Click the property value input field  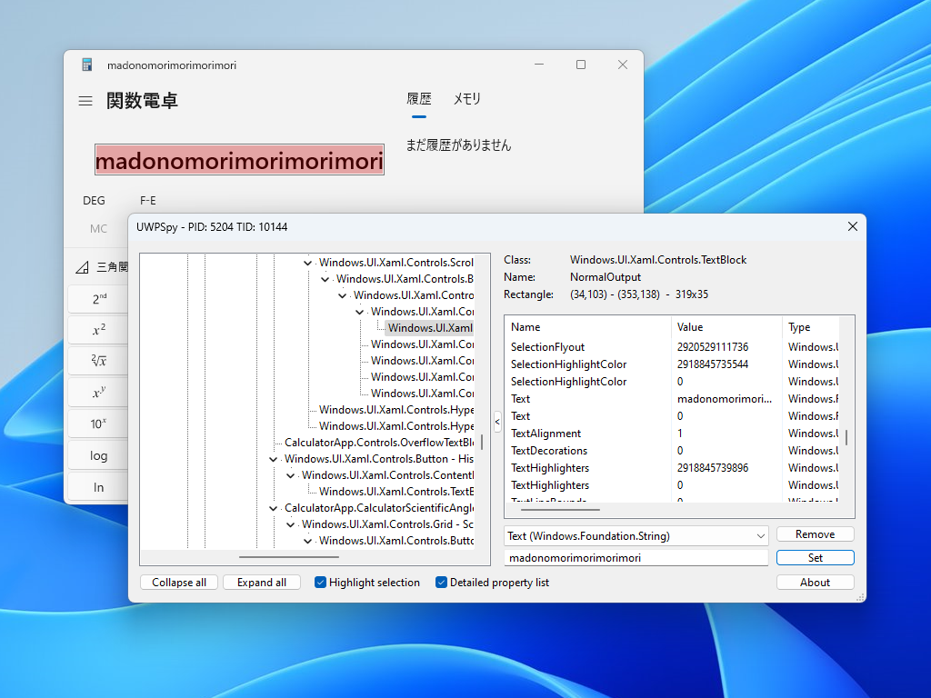point(636,558)
